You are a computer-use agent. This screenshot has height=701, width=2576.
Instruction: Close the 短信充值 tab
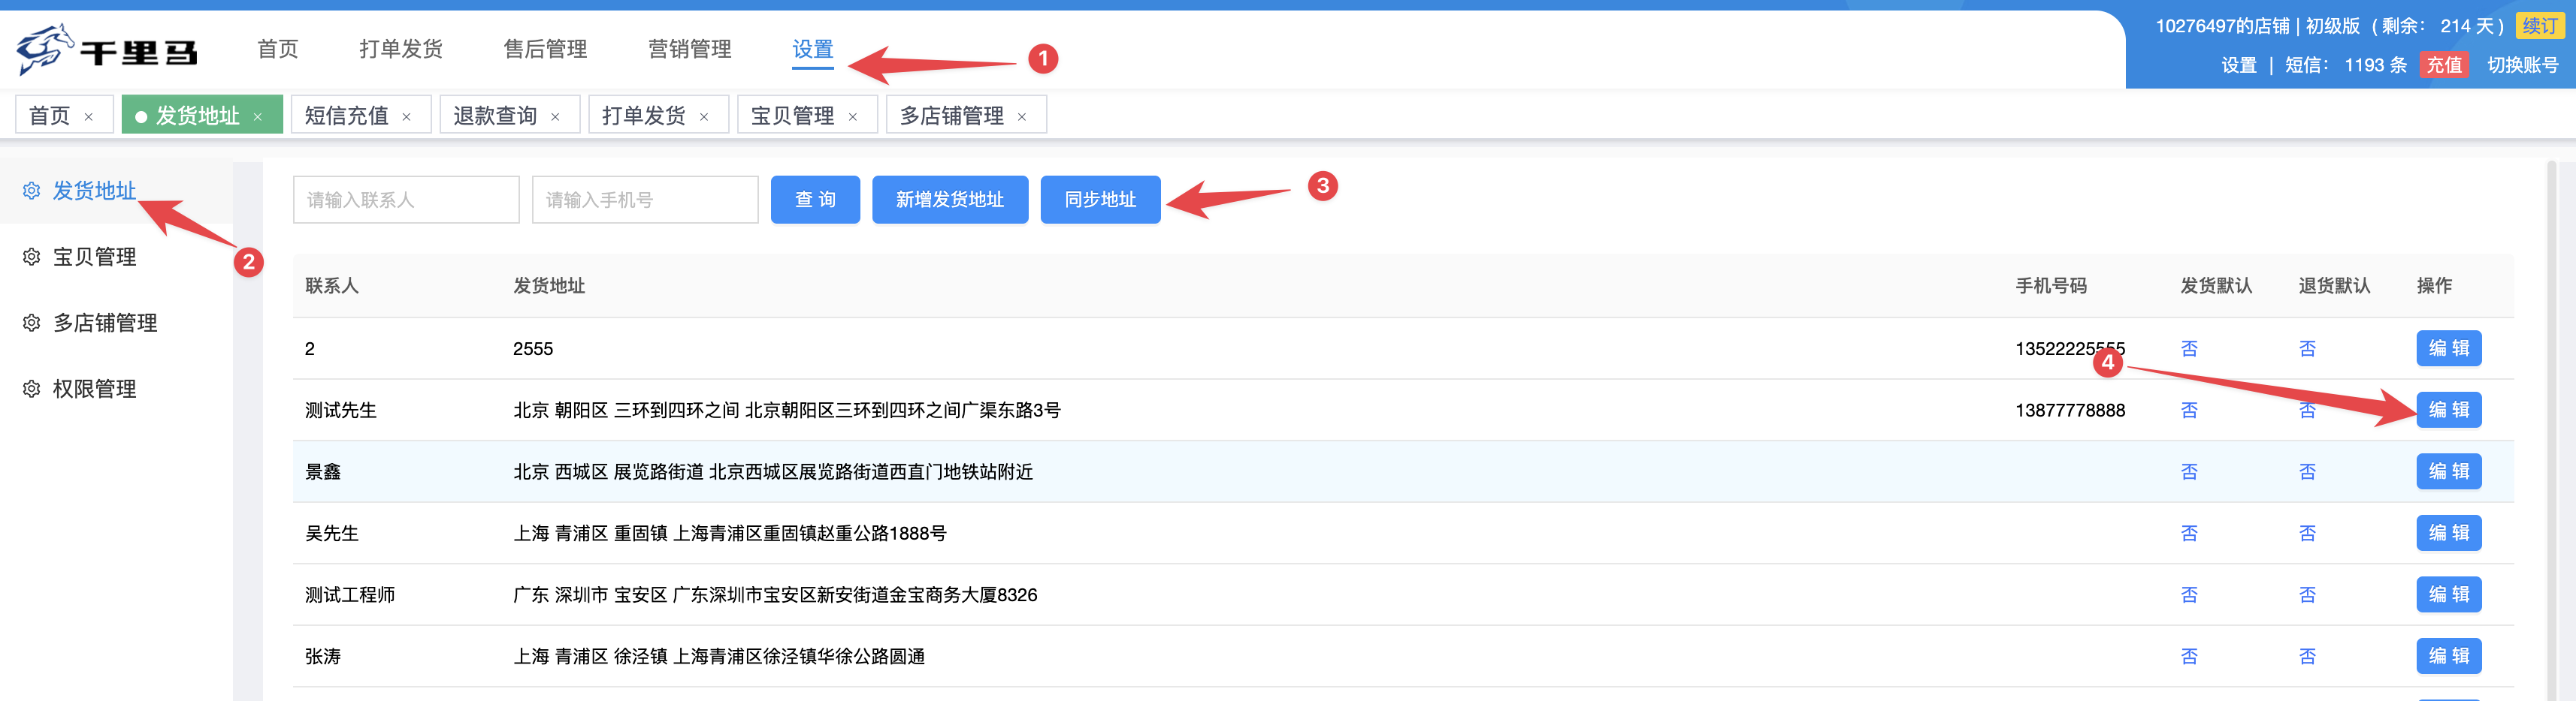coord(407,117)
